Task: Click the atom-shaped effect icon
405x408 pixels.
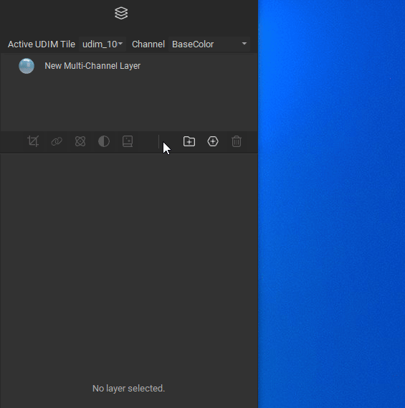Action: click(x=80, y=141)
